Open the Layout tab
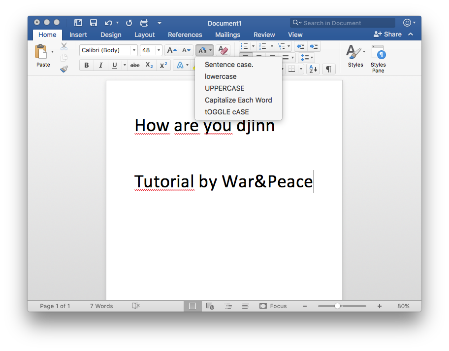The height and width of the screenshot is (351, 449). [145, 35]
